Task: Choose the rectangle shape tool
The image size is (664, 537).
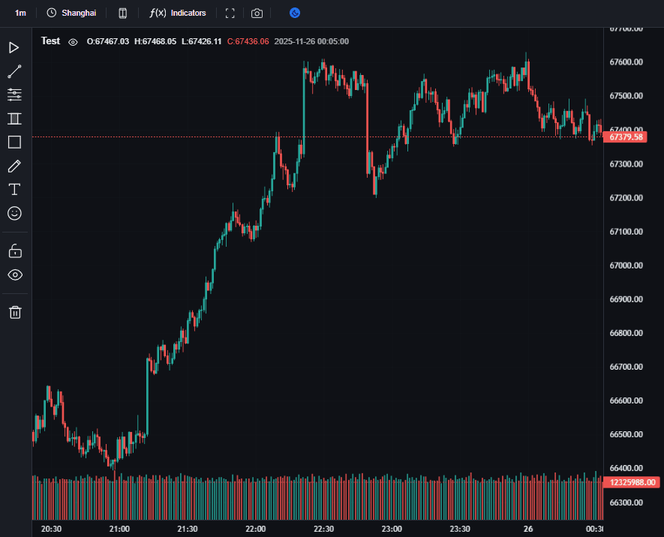Action: tap(14, 142)
